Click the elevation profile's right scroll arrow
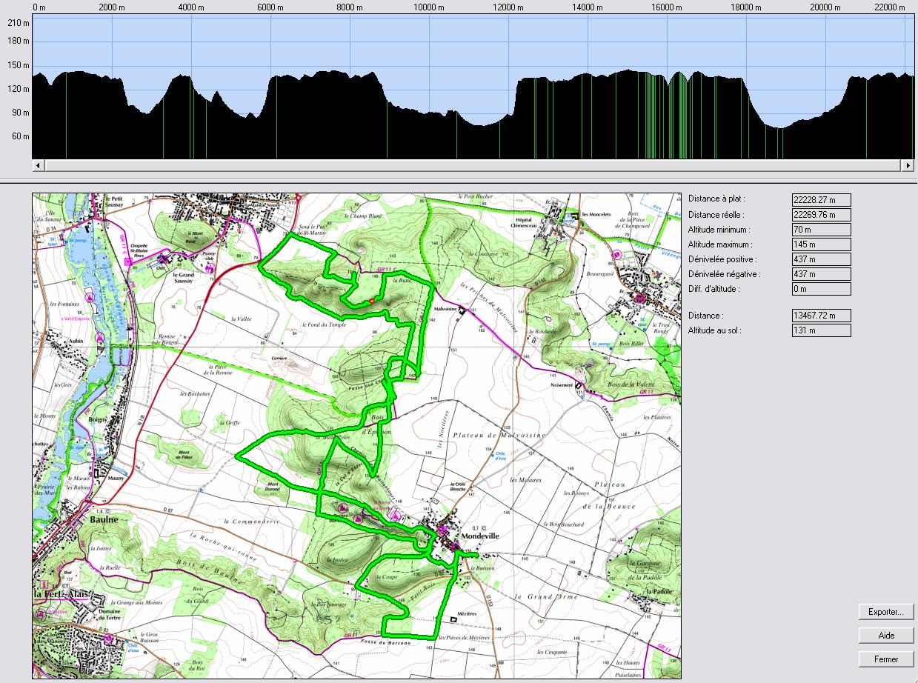This screenshot has width=918, height=683. tap(907, 165)
